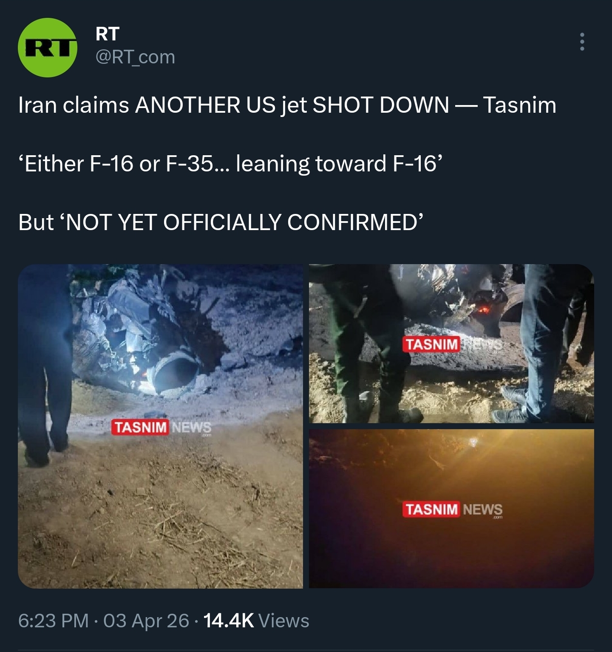
Task: Click the Tasnim News logo on bottom-right photo
Action: pyautogui.click(x=453, y=509)
